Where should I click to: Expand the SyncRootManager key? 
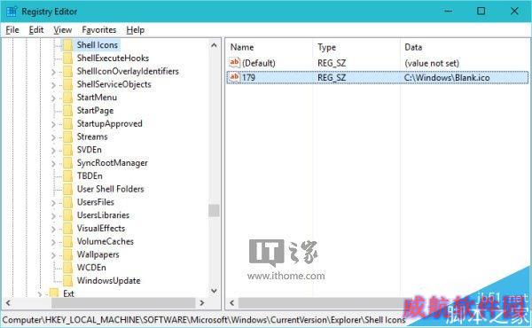tap(53, 163)
